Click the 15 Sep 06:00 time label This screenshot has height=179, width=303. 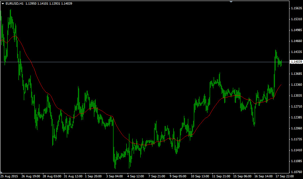click(242, 176)
